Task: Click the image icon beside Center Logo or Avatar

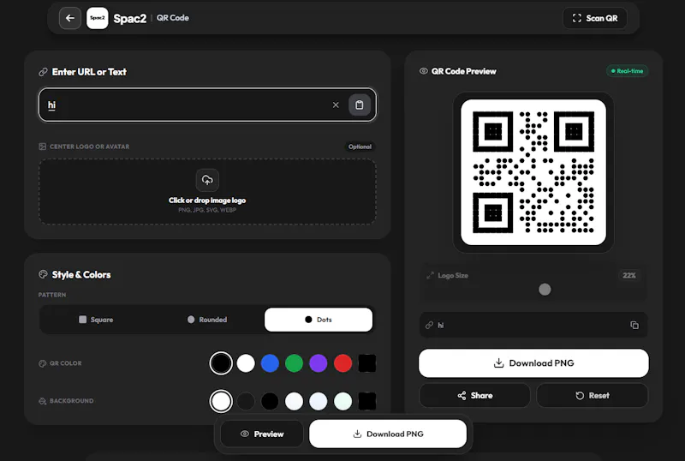Action: 42,147
